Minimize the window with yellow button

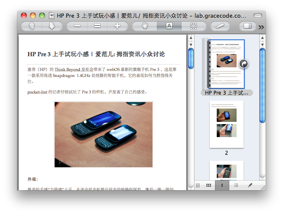coord(33,16)
